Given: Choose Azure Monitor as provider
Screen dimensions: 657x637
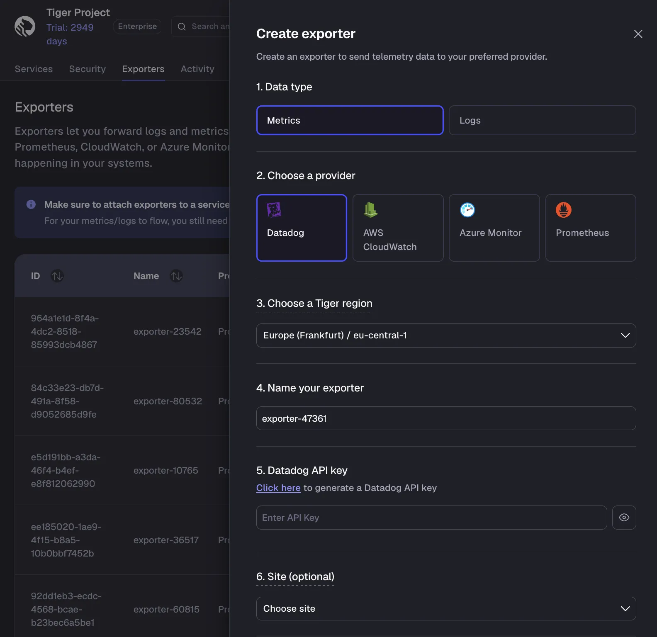Looking at the screenshot, I should 494,228.
